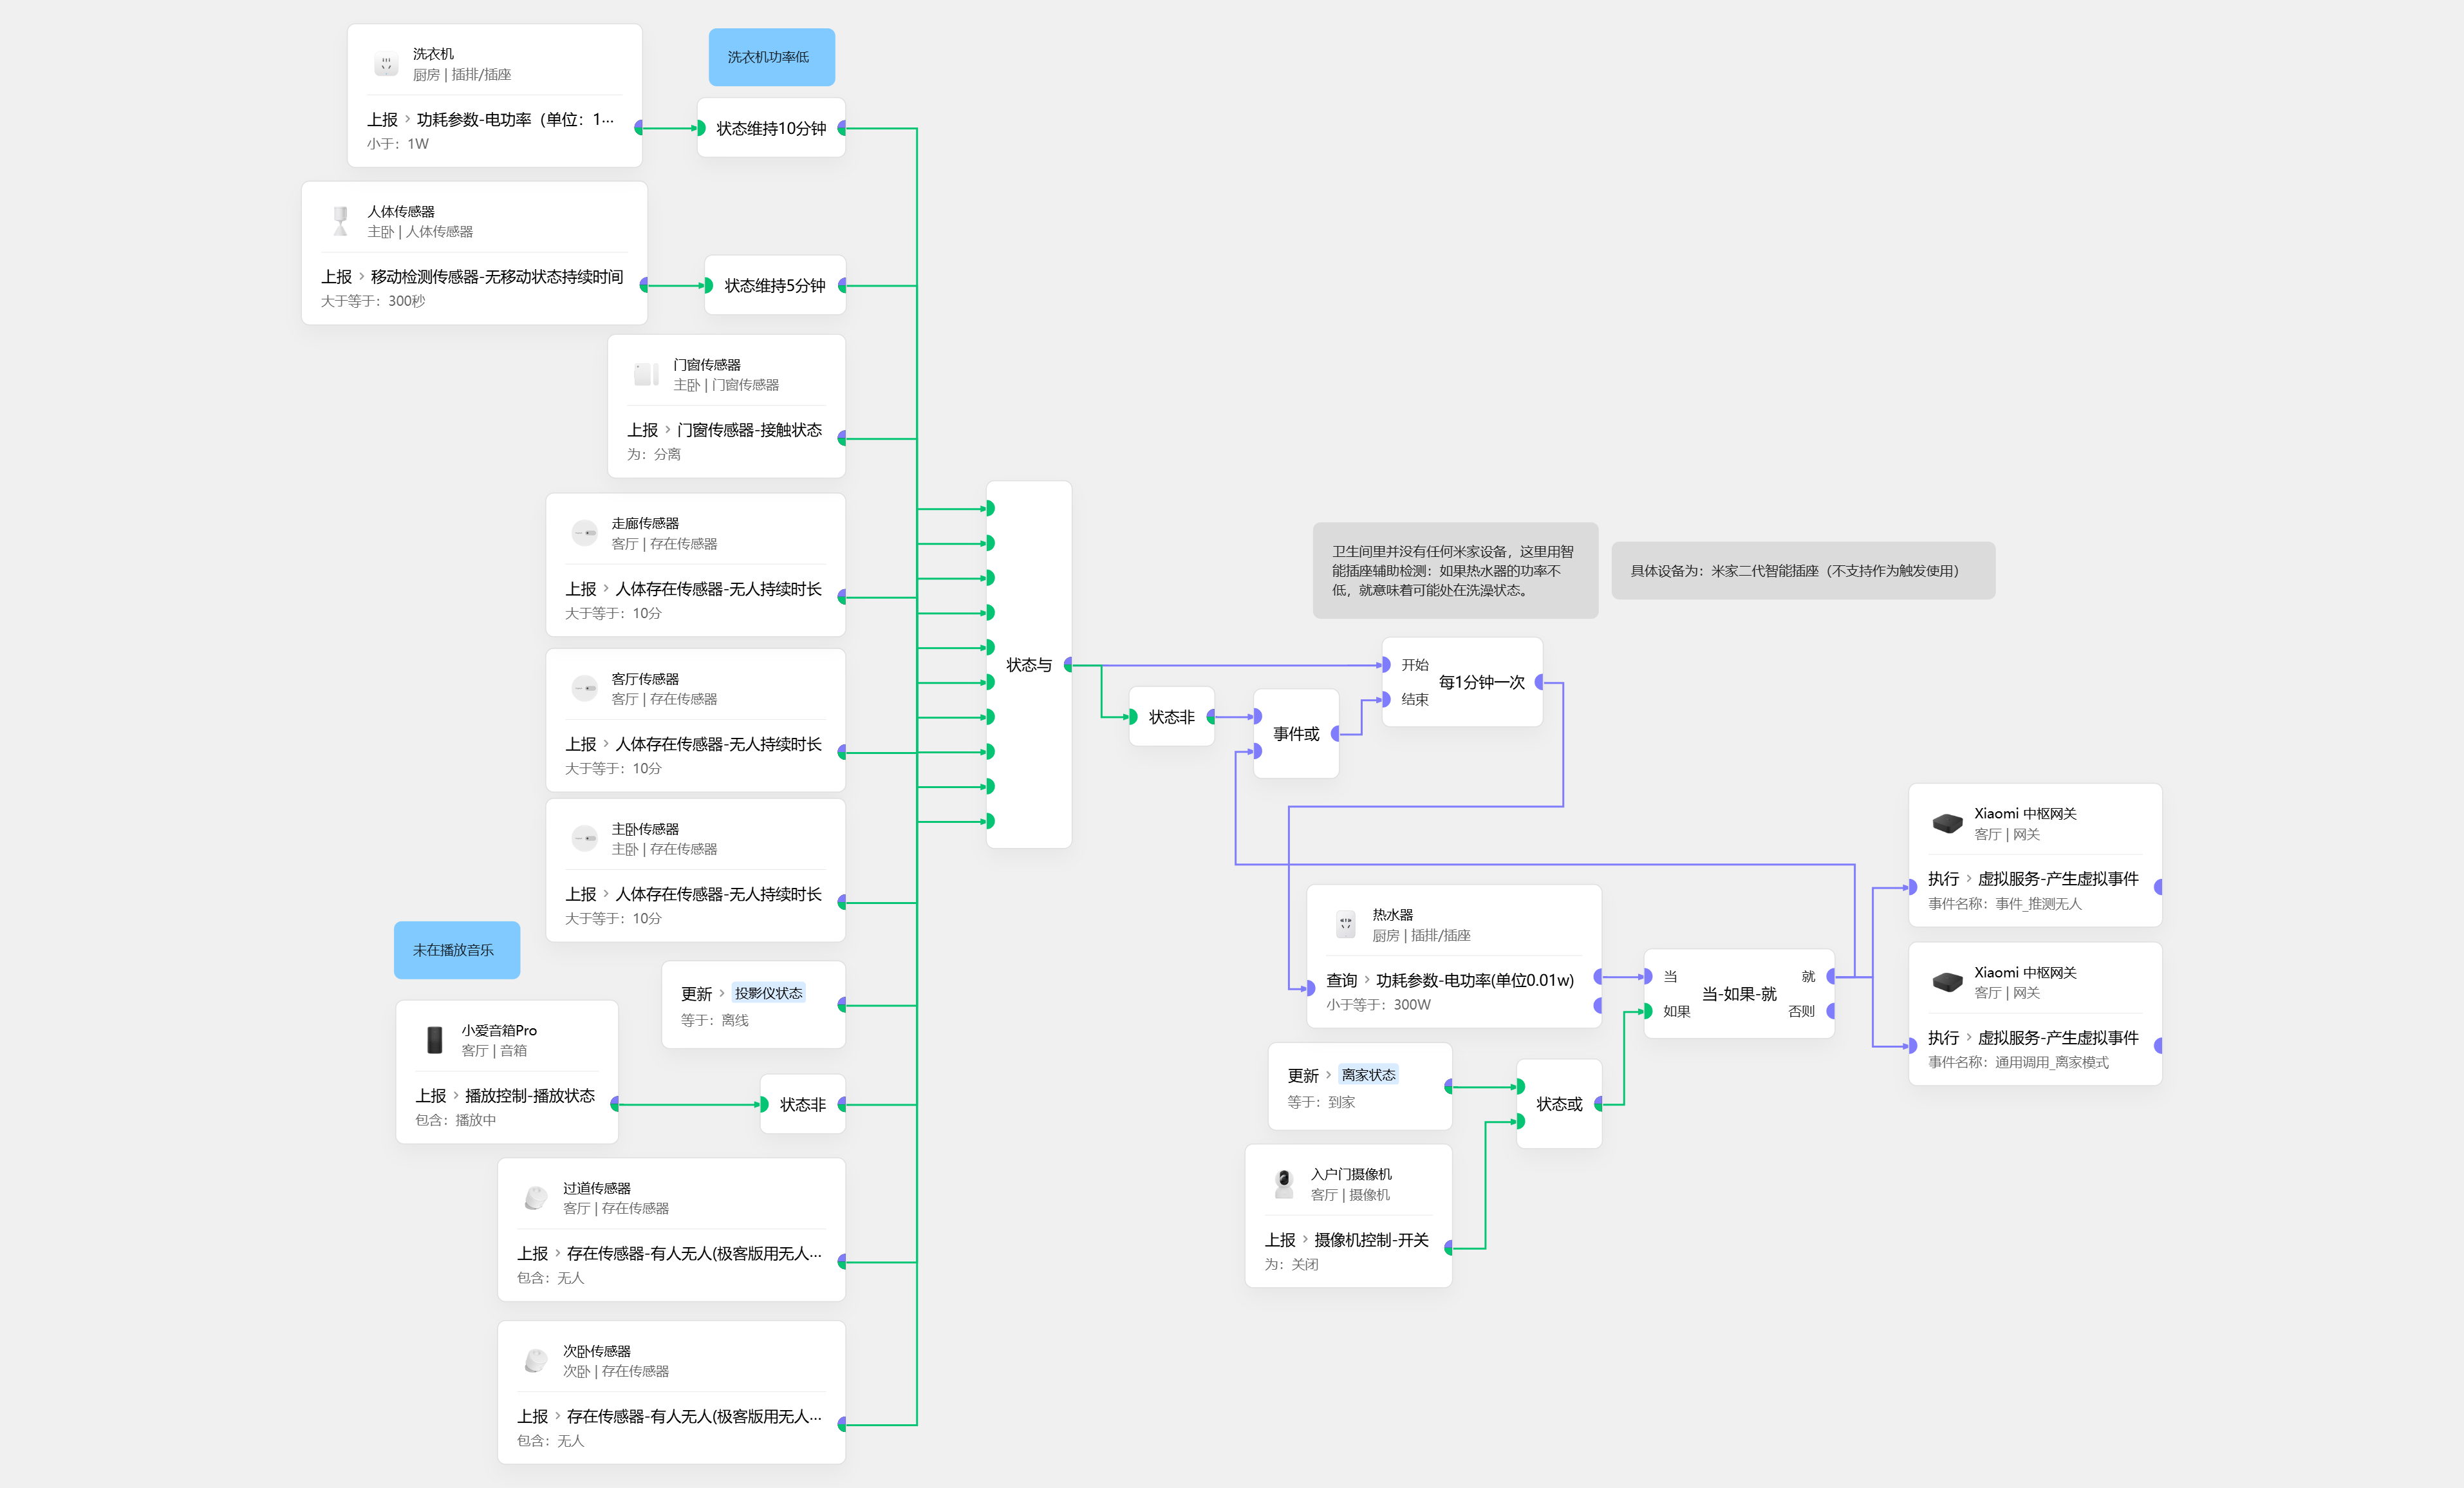Click the 热水器 socket icon

tap(1345, 925)
